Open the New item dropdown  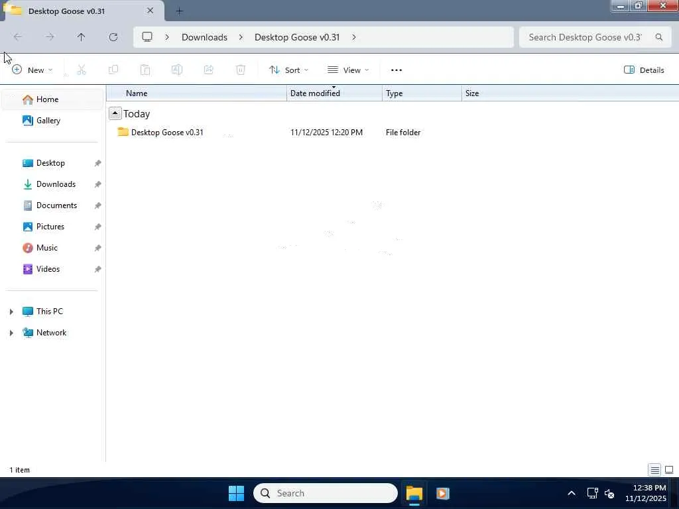pyautogui.click(x=32, y=70)
